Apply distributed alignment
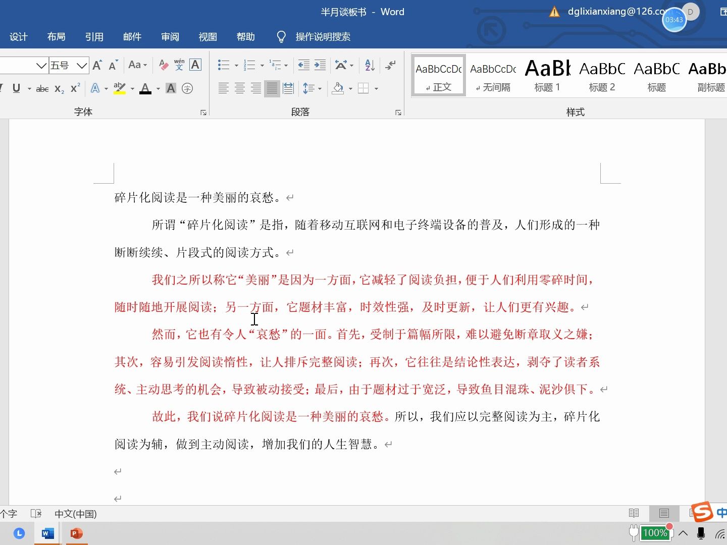Image resolution: width=727 pixels, height=545 pixels. [x=288, y=88]
